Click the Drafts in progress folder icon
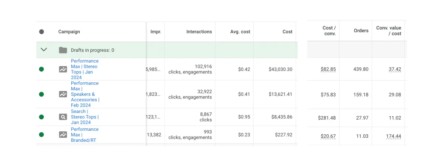Viewport: 443px width, 163px height. pos(63,50)
